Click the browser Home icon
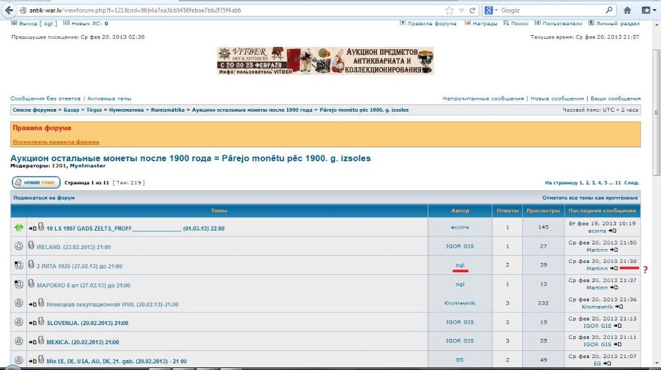The width and height of the screenshot is (661, 370). coord(627,11)
